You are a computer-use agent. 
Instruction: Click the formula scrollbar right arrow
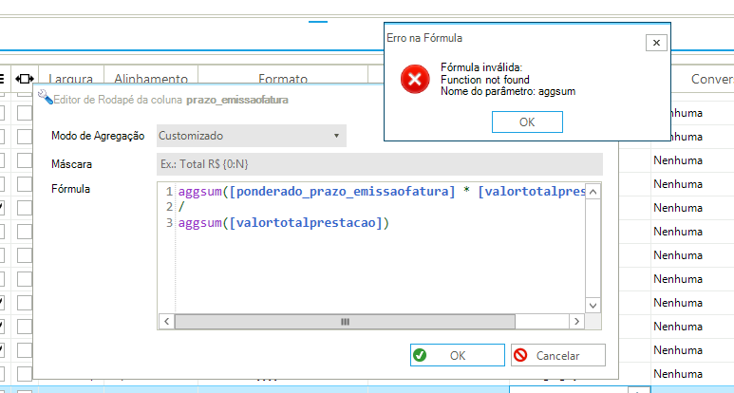[x=577, y=322]
